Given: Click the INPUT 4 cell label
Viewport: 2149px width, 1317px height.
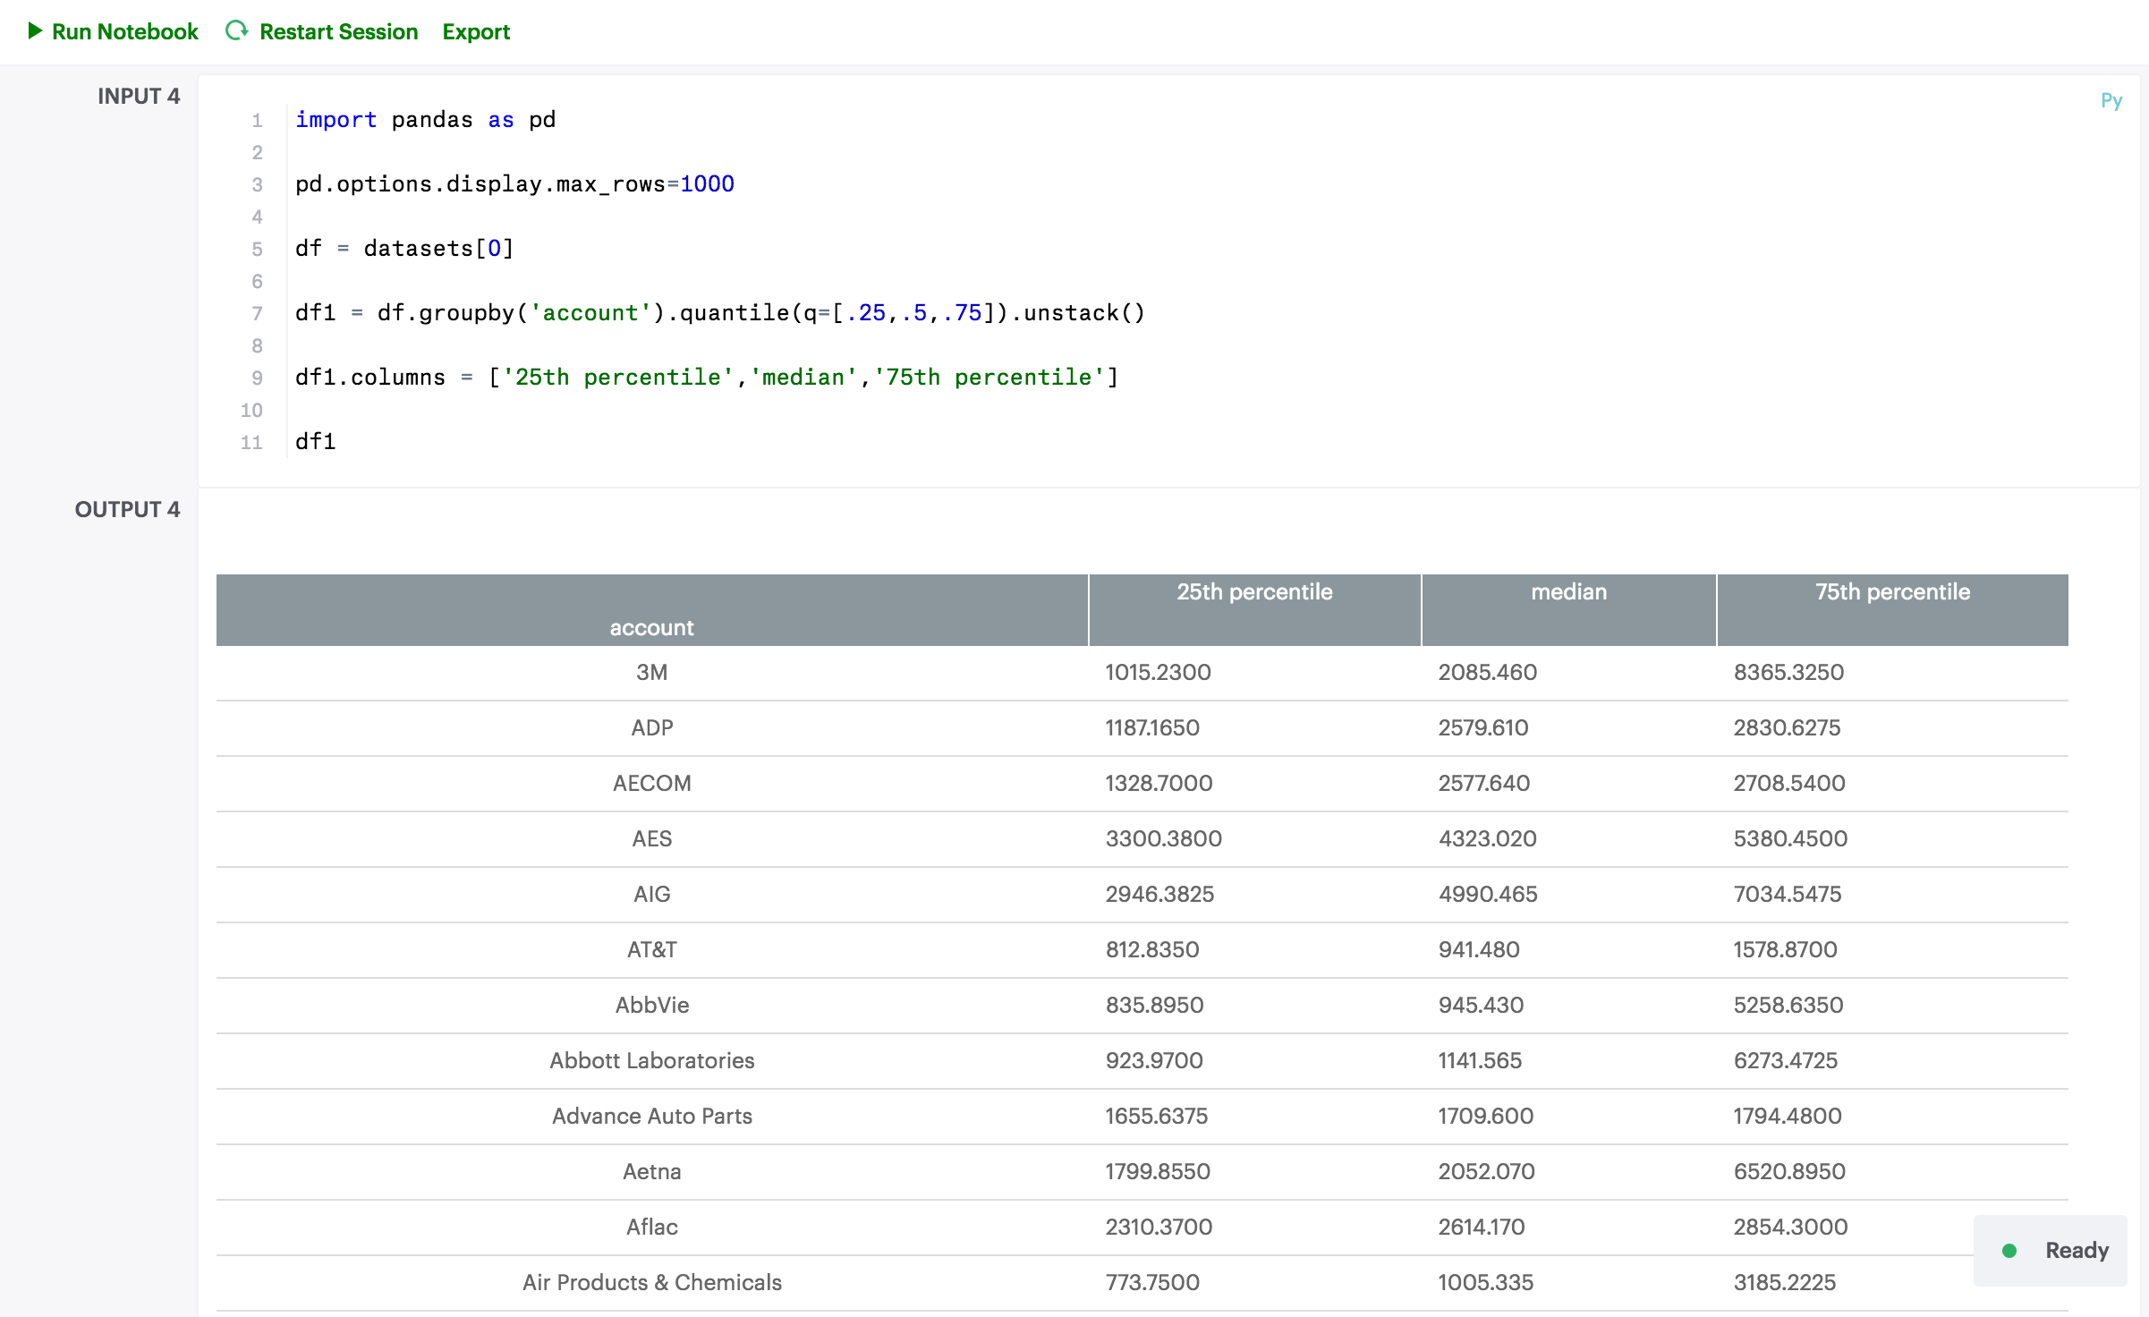Looking at the screenshot, I should [139, 96].
